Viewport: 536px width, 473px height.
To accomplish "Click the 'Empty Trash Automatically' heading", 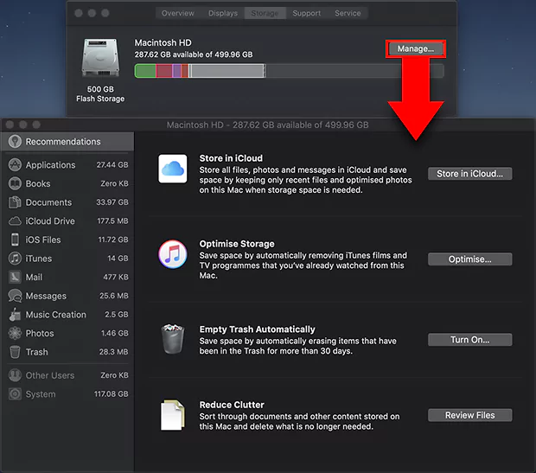I will coord(258,329).
